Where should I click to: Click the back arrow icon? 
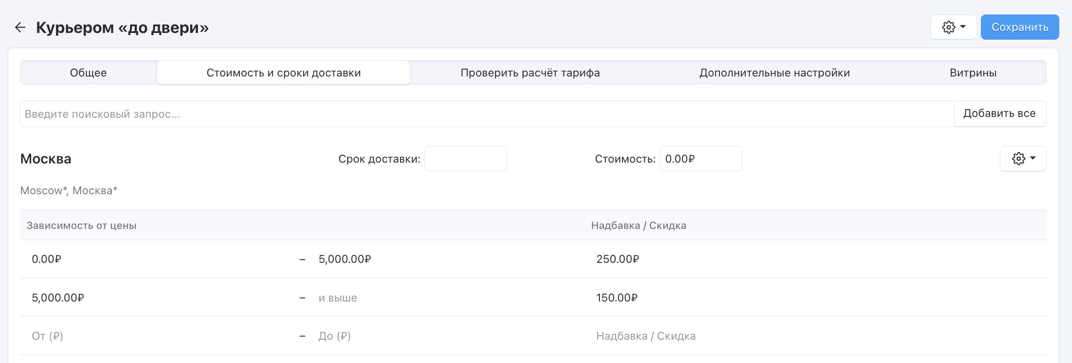pyautogui.click(x=20, y=27)
